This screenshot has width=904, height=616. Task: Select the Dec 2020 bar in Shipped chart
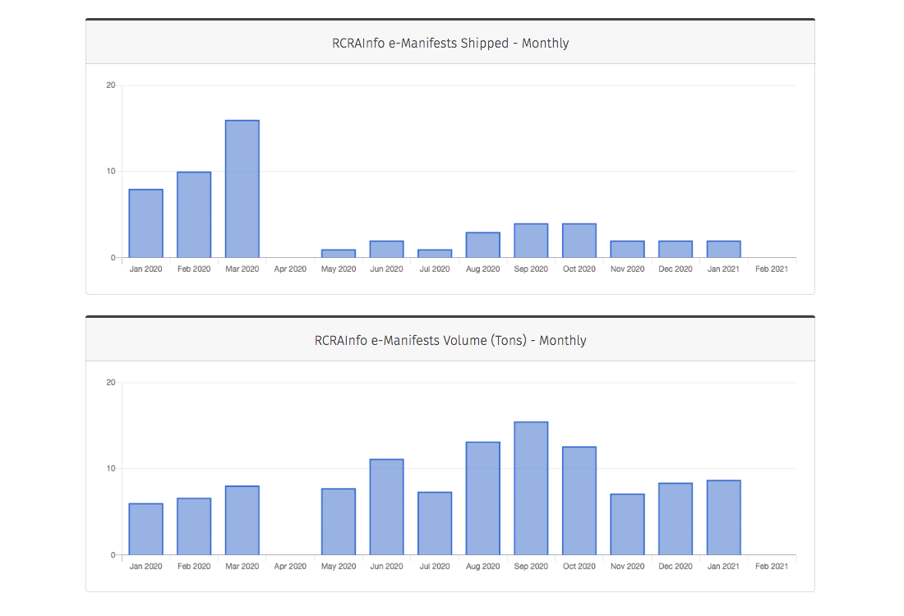pos(676,249)
